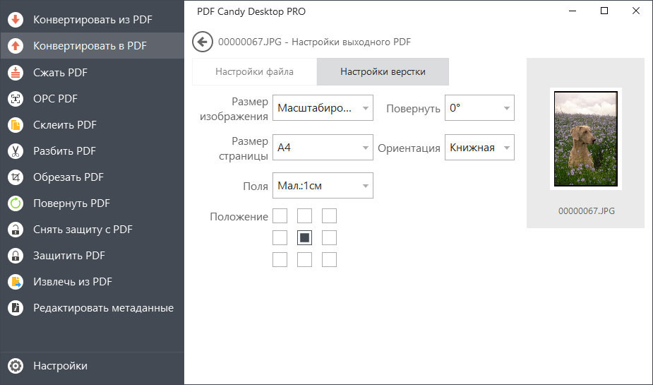Switch to the file settings tab
653x385 pixels.
tap(254, 71)
